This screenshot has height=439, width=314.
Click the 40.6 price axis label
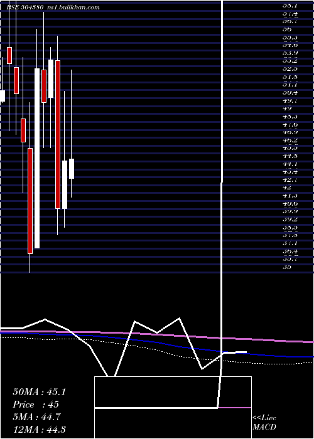pos(290,203)
